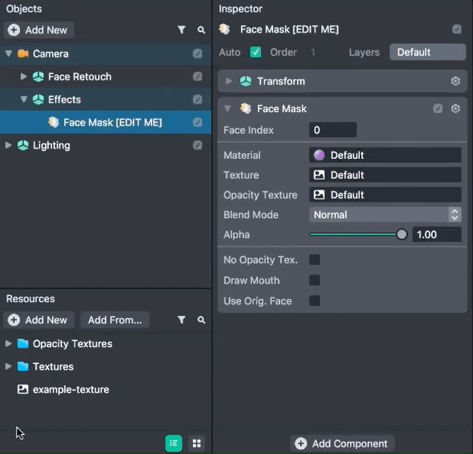Select Face Retouch in the Objects tree

tap(79, 77)
